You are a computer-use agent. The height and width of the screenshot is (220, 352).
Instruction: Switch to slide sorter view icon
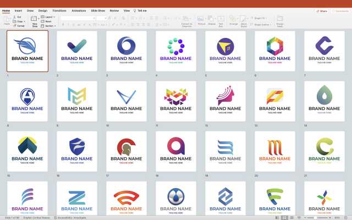click(284, 217)
